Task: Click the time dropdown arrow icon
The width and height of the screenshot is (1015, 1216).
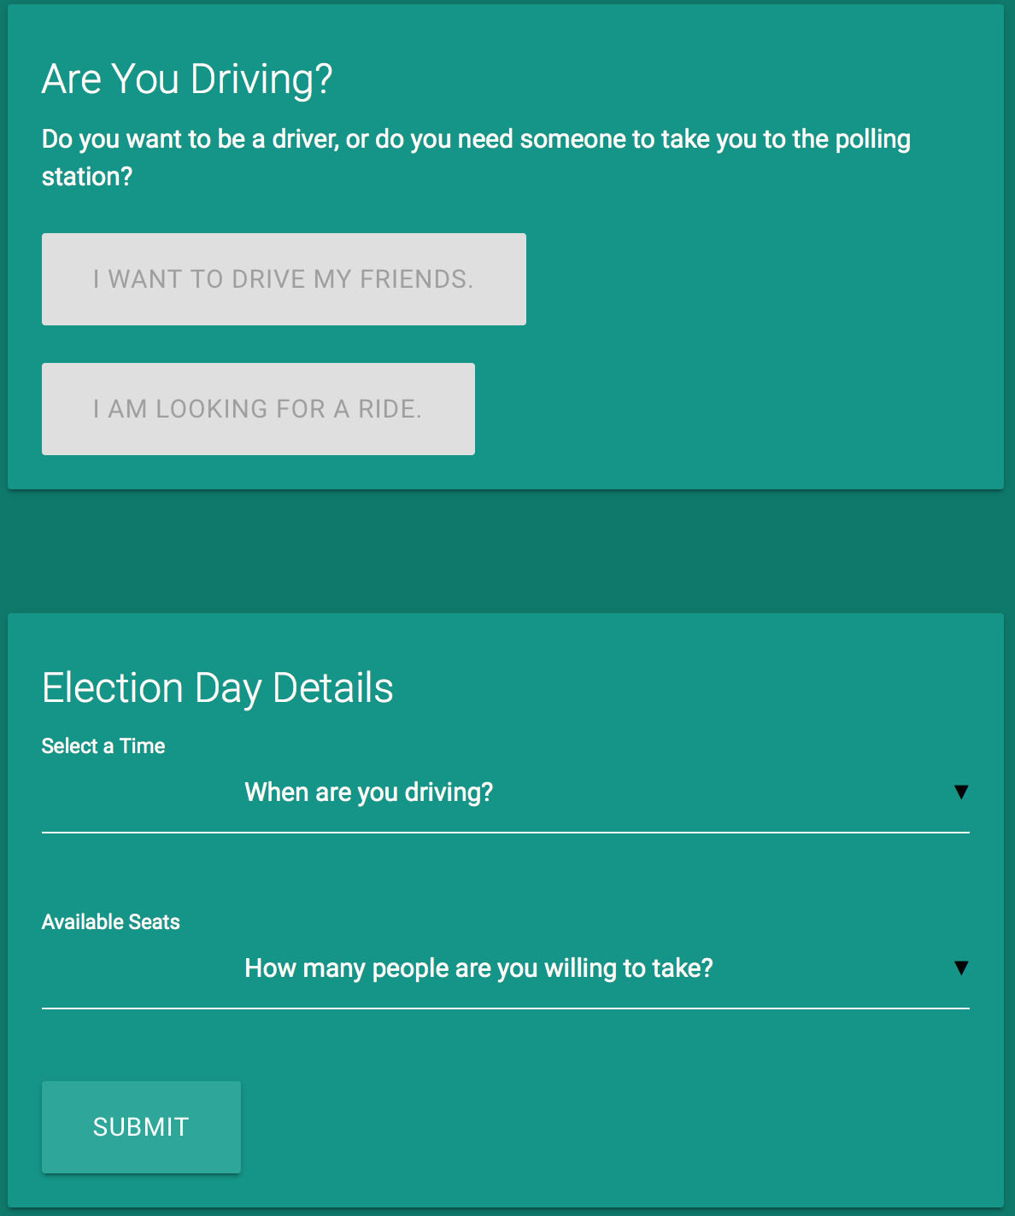Action: 961,792
